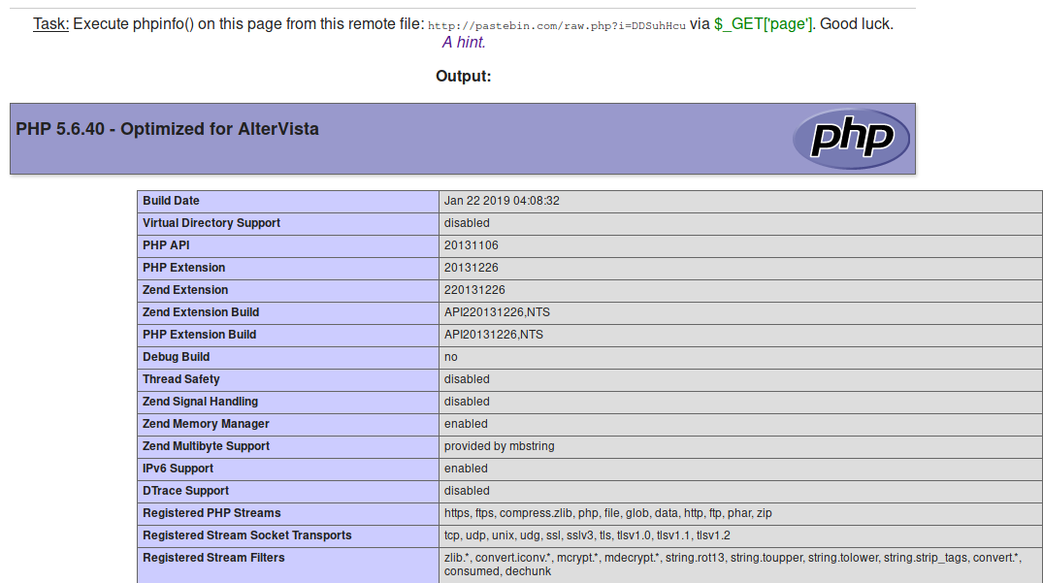Select the 'PHP API' row label
The image size is (1043, 583).
point(166,245)
